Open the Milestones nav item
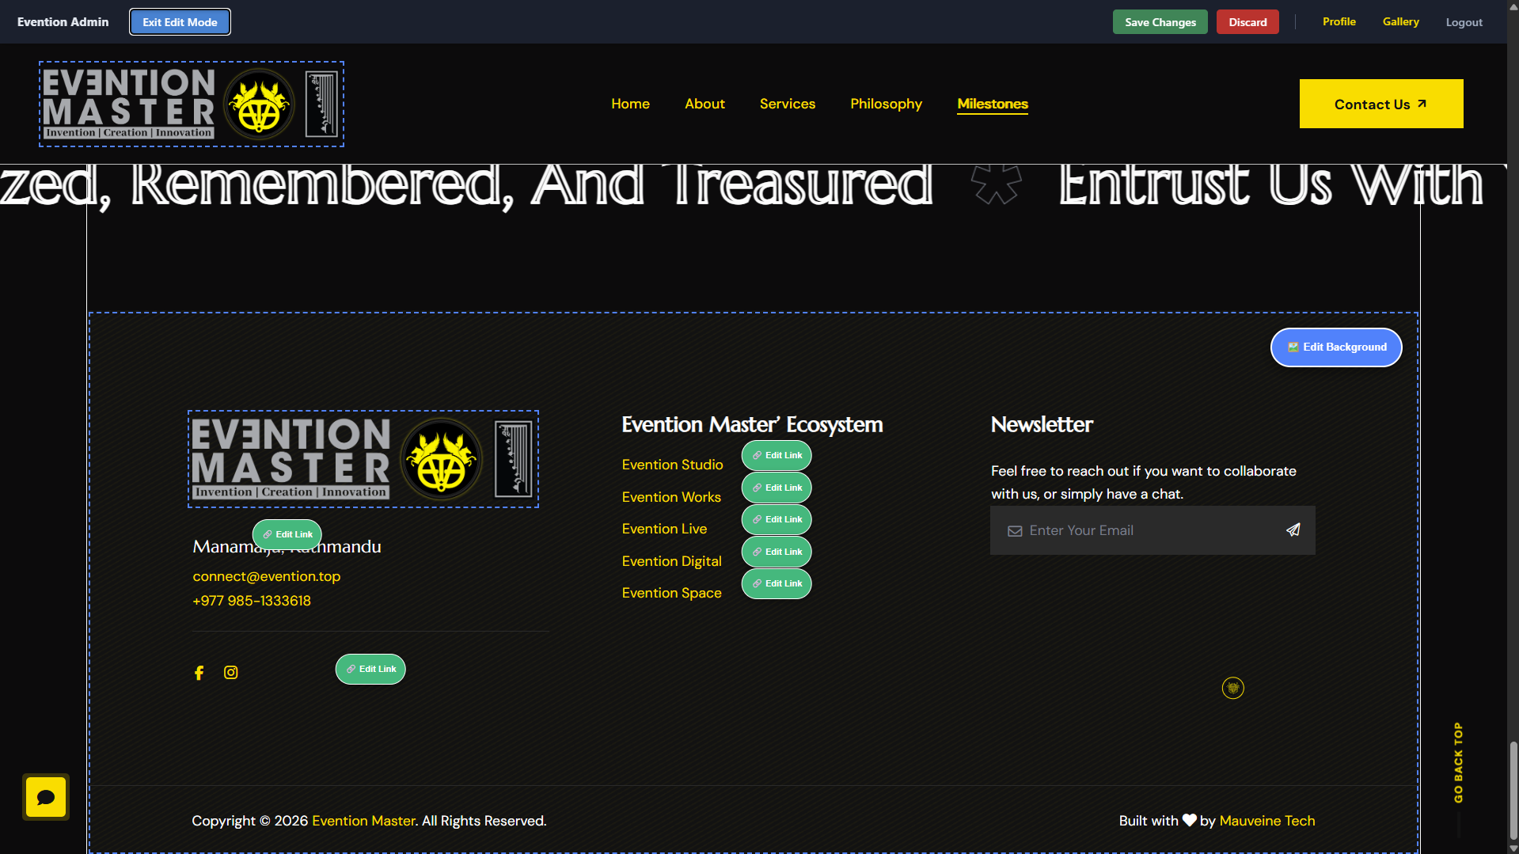Image resolution: width=1519 pixels, height=854 pixels. pyautogui.click(x=992, y=104)
